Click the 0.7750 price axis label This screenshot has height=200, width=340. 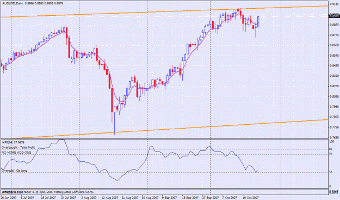tap(335, 128)
